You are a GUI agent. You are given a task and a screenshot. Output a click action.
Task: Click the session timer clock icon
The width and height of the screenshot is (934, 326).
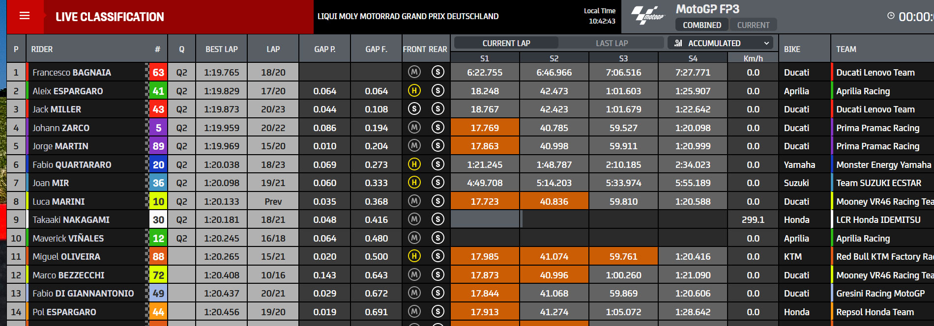point(891,16)
